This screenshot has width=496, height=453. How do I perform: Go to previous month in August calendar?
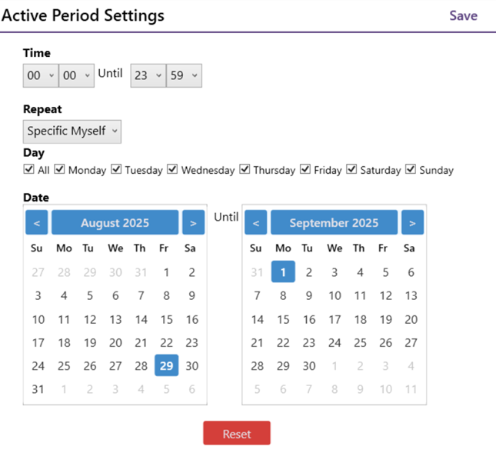[x=37, y=223]
